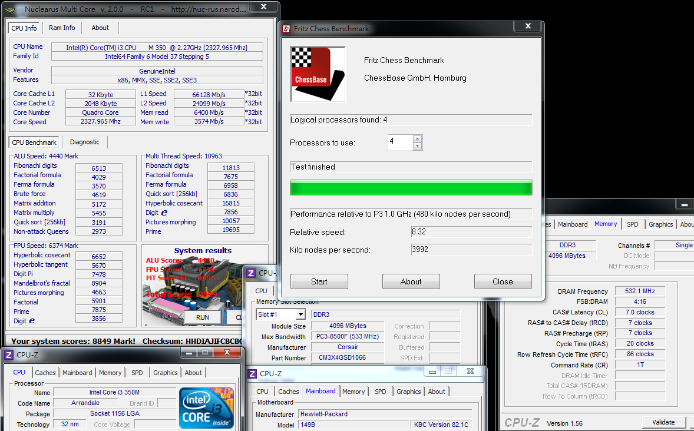Screen dimensions: 694x431
Task: Click the Manufacturer Corsair field
Action: (348, 347)
